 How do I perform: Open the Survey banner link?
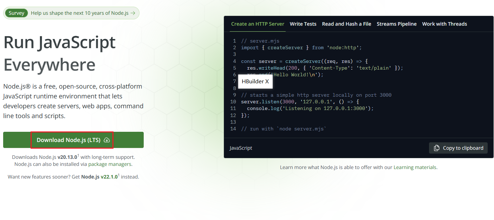71,13
